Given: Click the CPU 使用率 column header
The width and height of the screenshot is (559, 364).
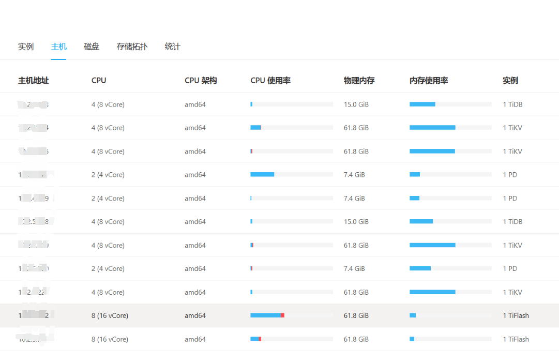Looking at the screenshot, I should click(x=270, y=81).
